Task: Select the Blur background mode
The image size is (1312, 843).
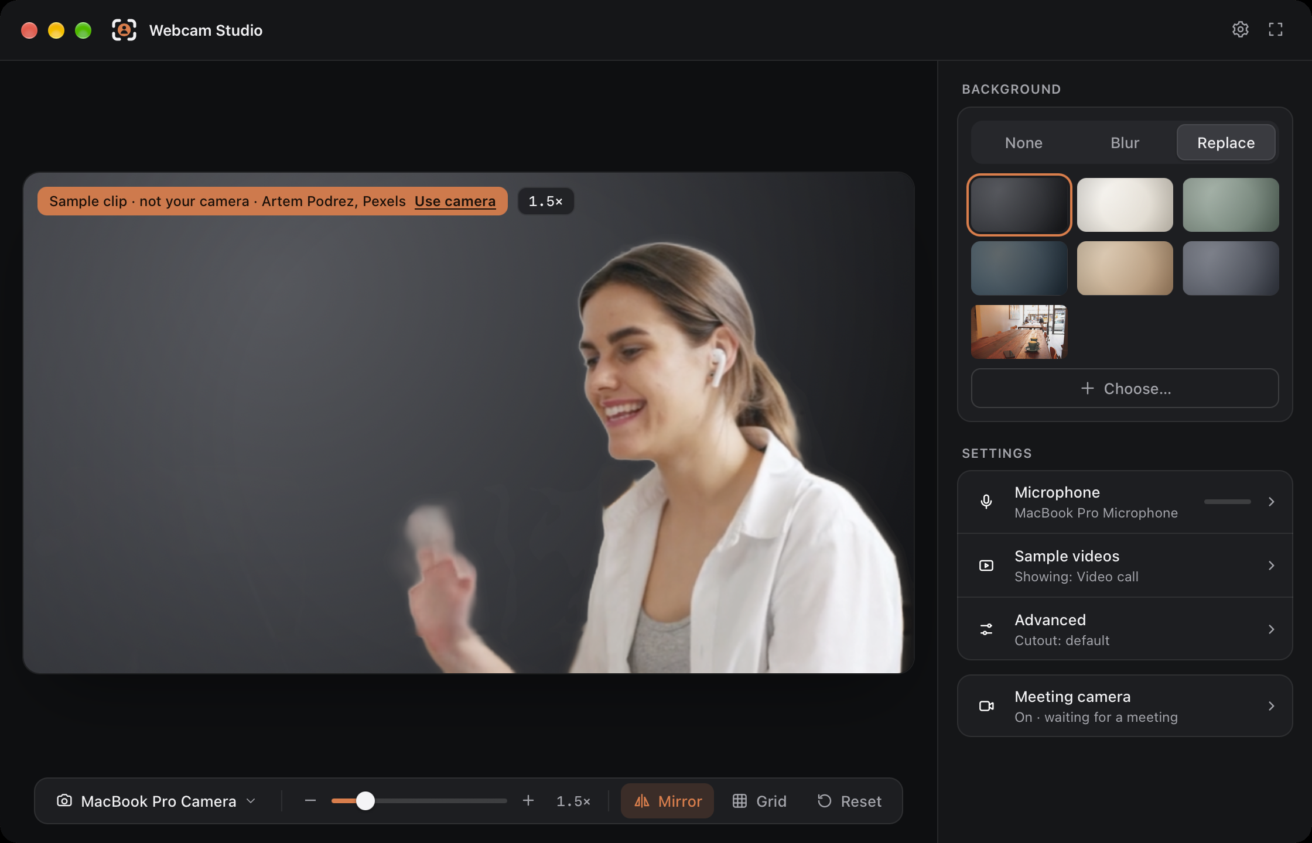Action: (x=1125, y=143)
